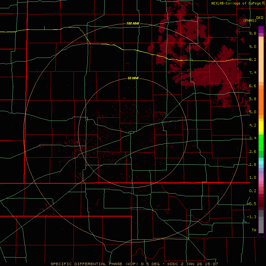266x266 pixels.
Task: Click the 4.2 value on color scale
Action: pyautogui.click(x=253, y=125)
